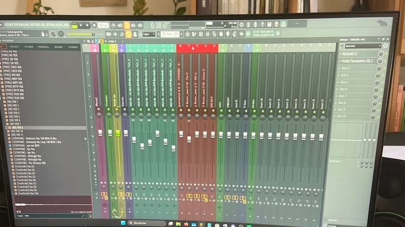Viewport: 405px width, 227px height.
Task: Mute the Pre master mixer track
Action: click(108, 109)
